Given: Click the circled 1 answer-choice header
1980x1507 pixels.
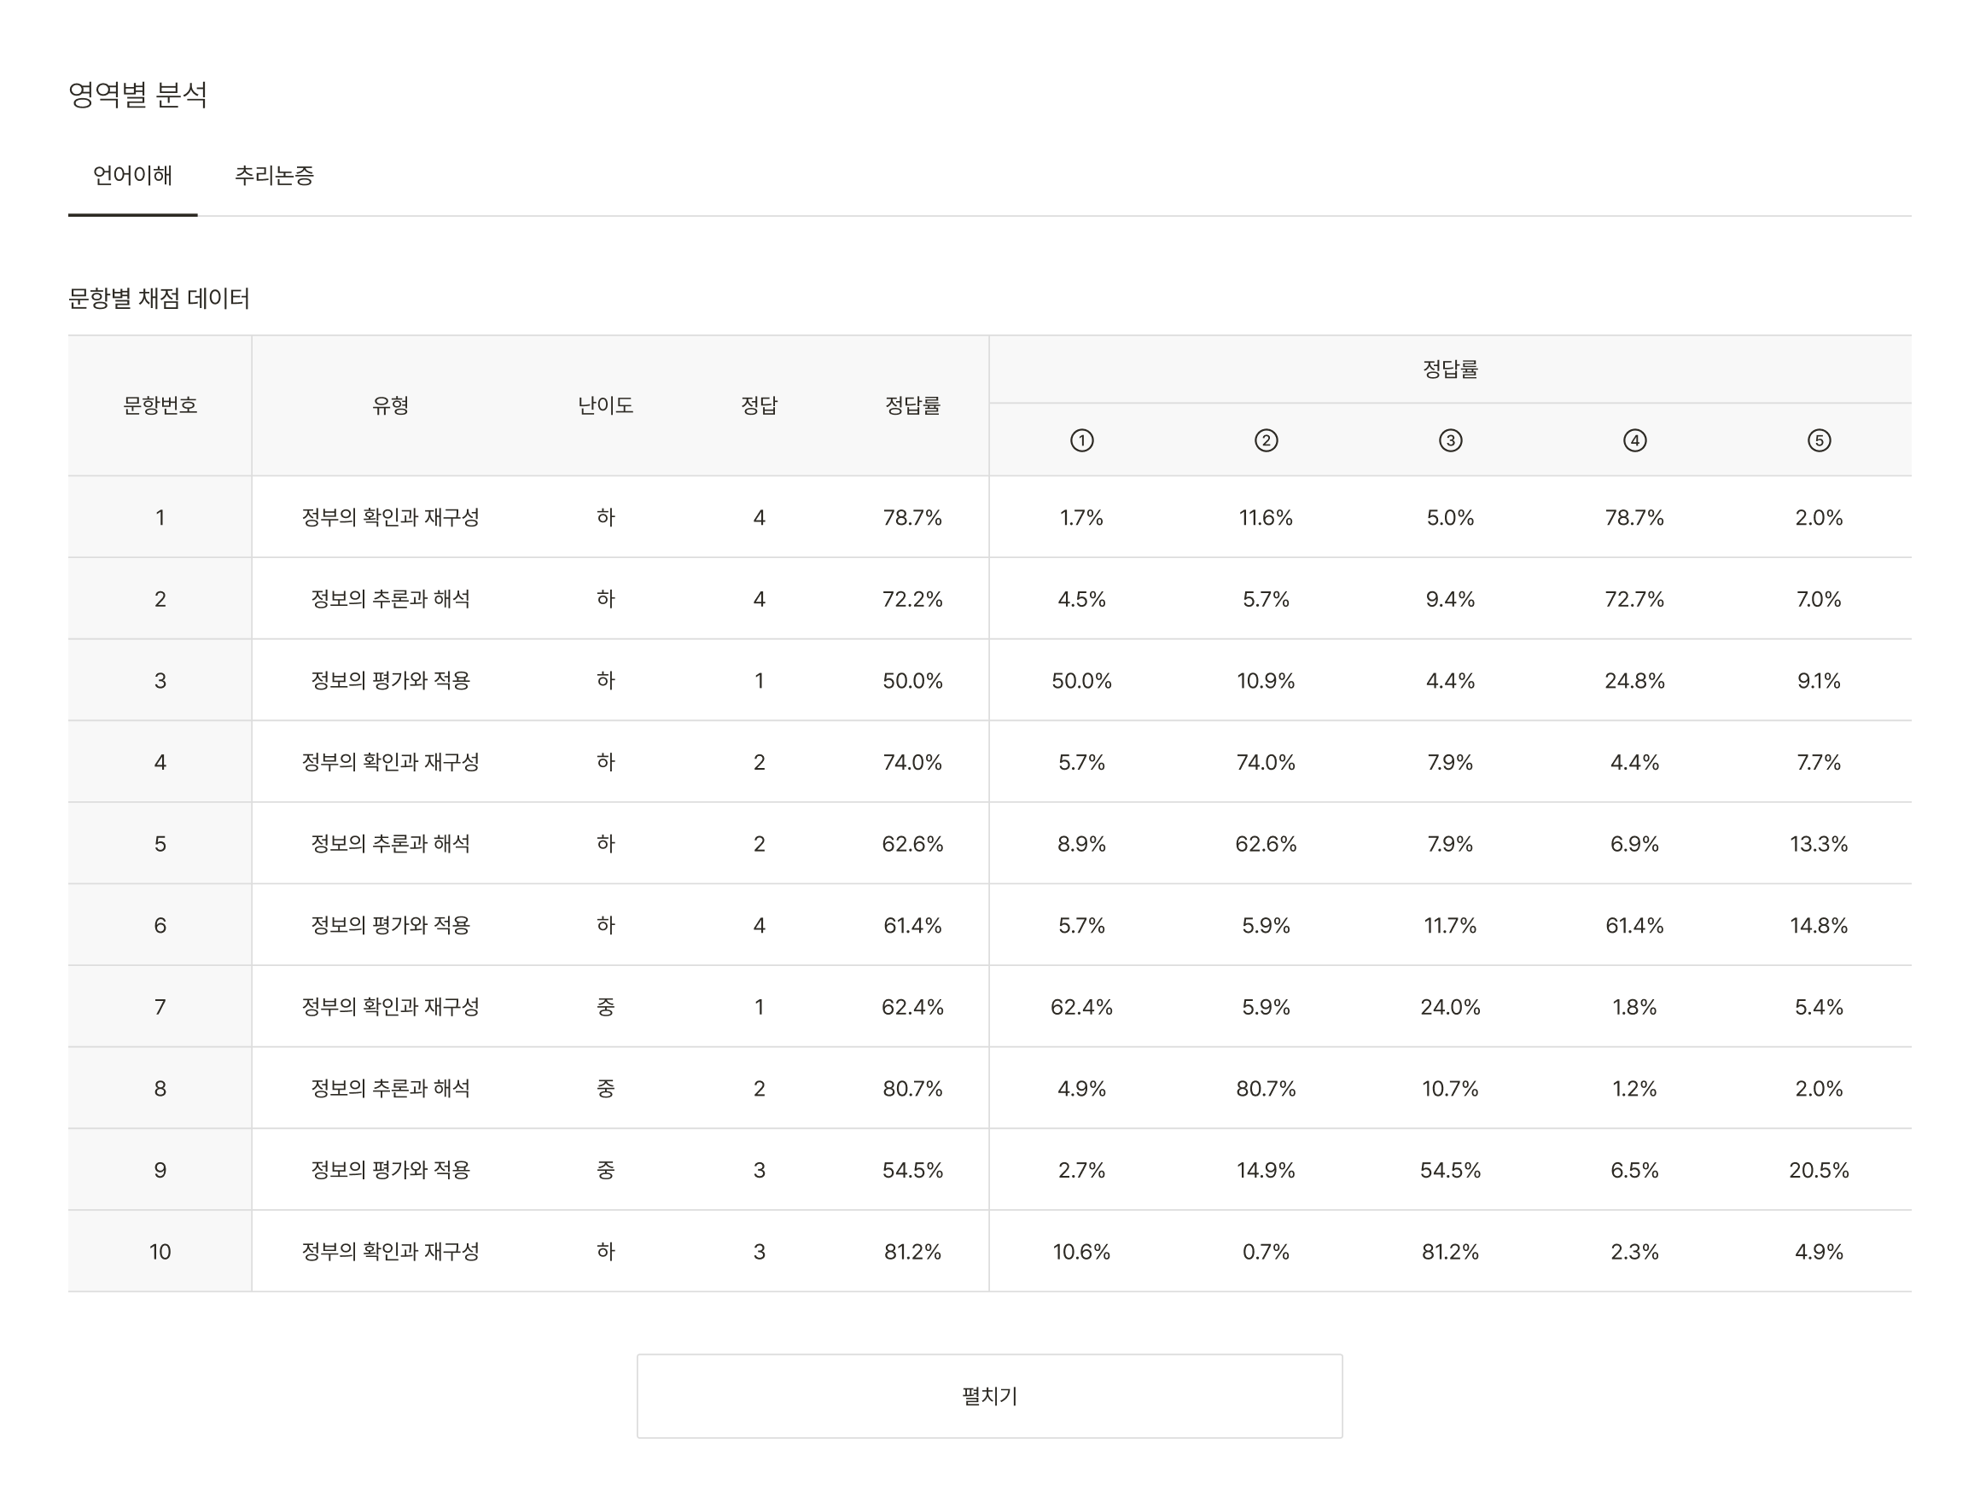Looking at the screenshot, I should [1081, 440].
